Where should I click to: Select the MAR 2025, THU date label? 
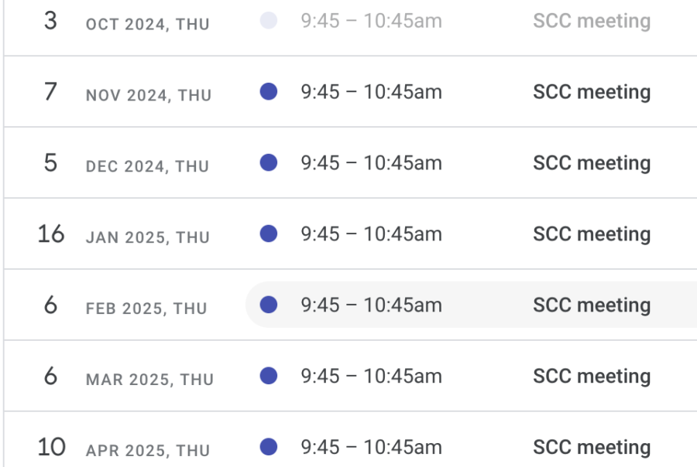coord(149,380)
